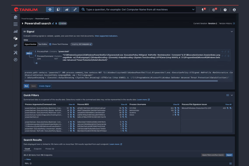Collapse the Quick Filters panel chevron
The width and height of the screenshot is (249, 166).
pyautogui.click(x=232, y=95)
